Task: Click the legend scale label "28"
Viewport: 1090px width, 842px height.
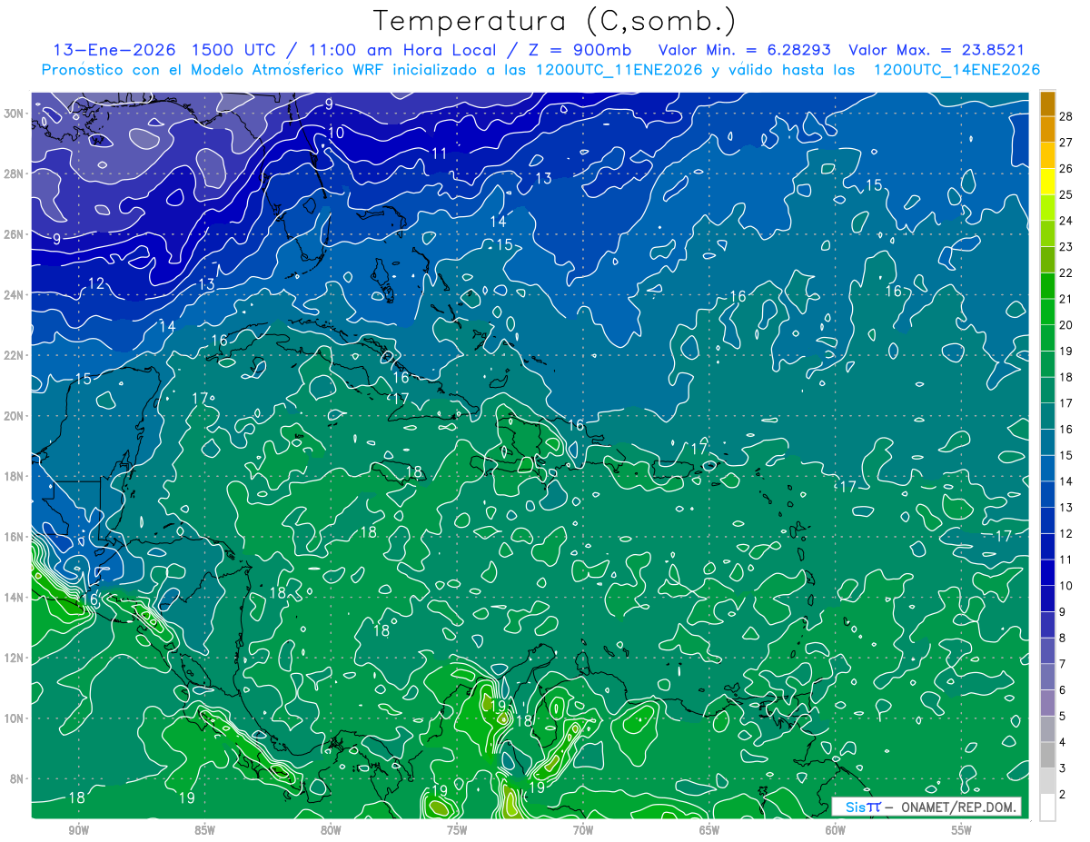Action: point(1066,116)
